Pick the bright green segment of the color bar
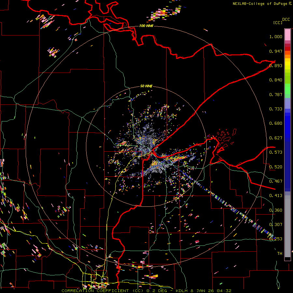Image resolution: width=293 pixels, height=293 pixels. (287, 89)
